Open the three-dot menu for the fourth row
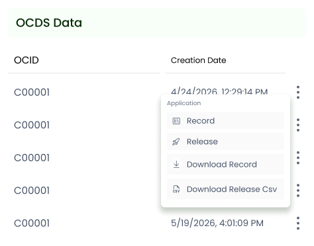314x246 pixels. (298, 190)
